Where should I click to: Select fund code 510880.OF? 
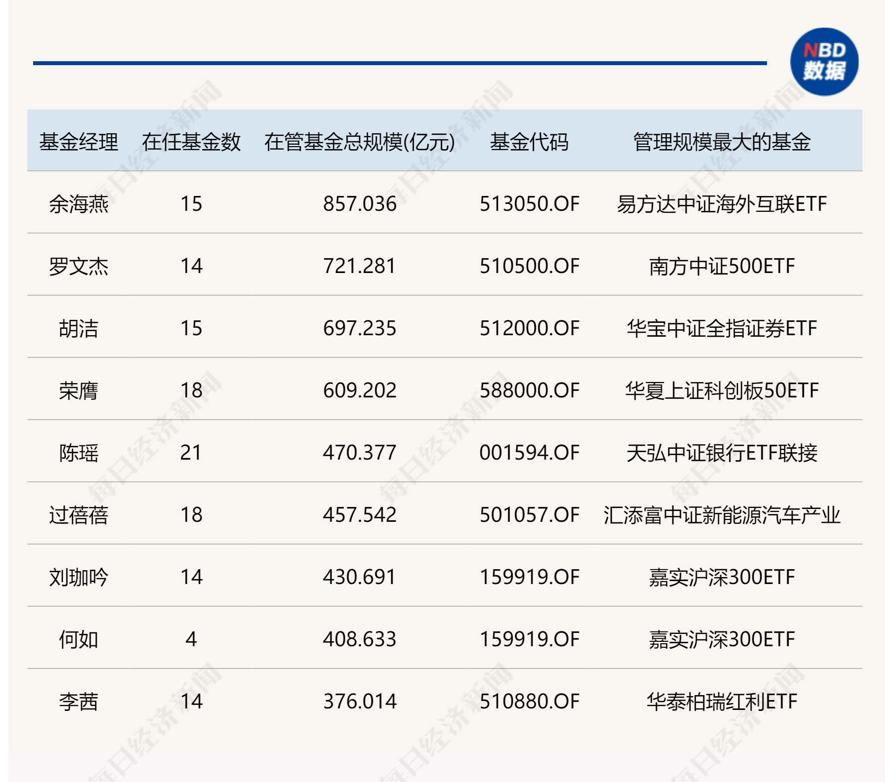point(529,702)
